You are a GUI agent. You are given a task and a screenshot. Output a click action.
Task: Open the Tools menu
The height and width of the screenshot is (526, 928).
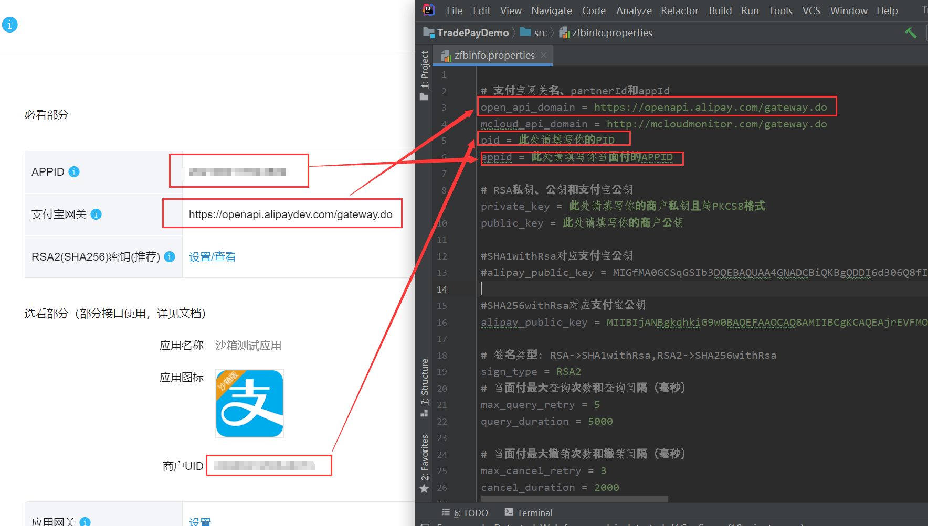(x=781, y=10)
